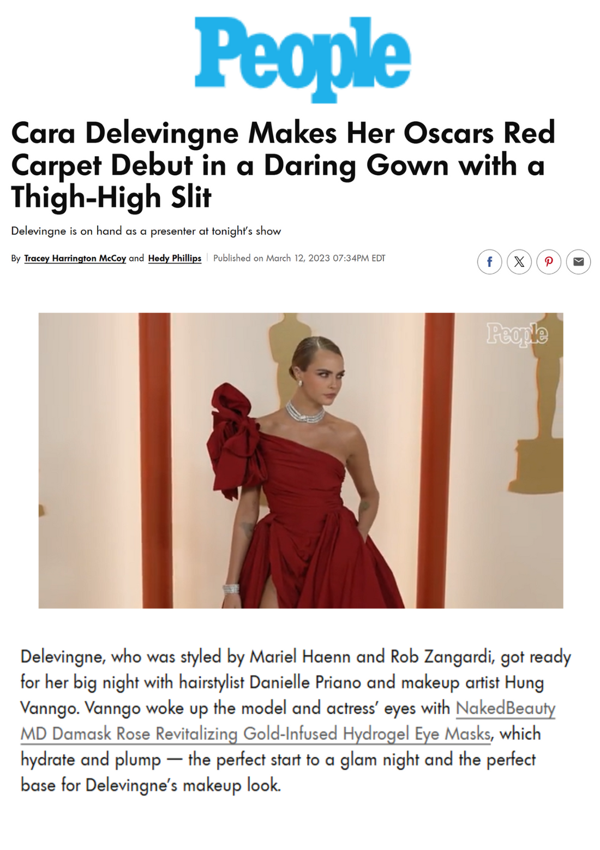Open the NakedBeauty MD Hydrogel Eye Masks link
600x850 pixels.
click(287, 721)
